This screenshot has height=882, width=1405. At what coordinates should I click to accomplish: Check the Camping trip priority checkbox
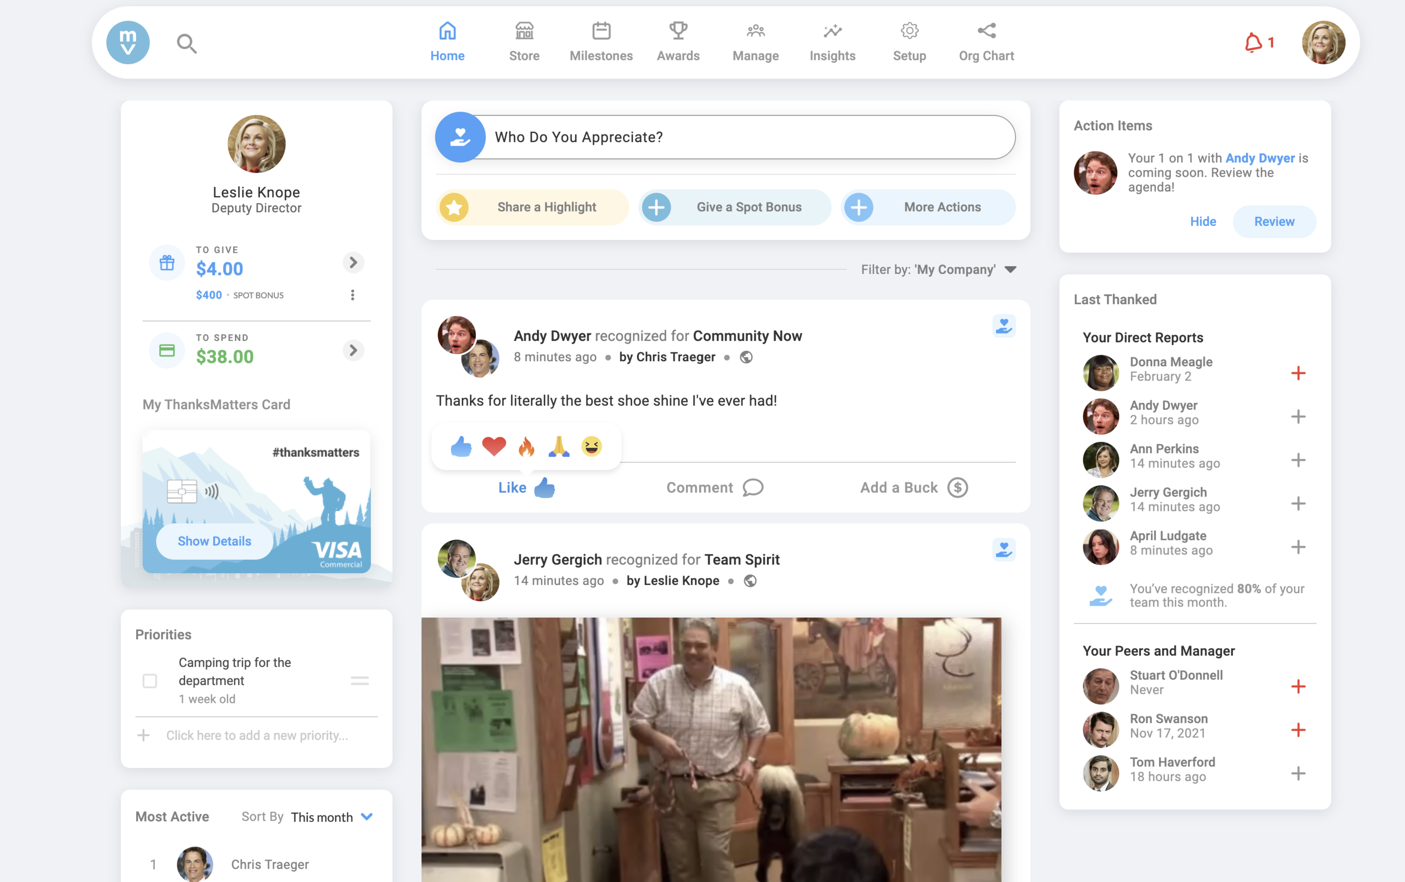[x=150, y=681]
